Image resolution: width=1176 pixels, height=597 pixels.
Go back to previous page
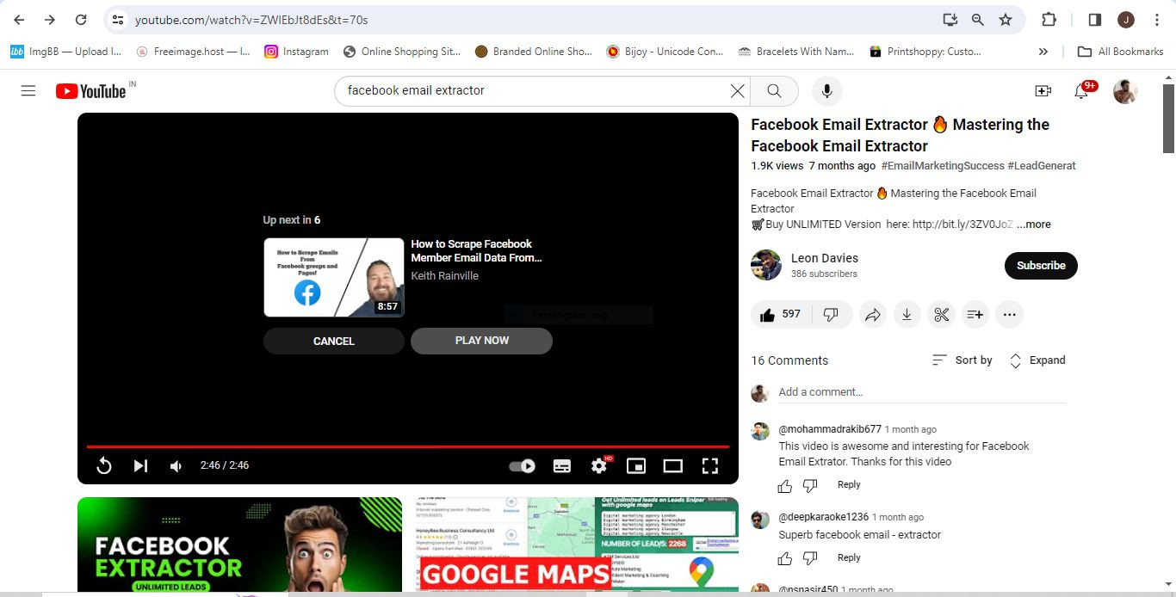tap(19, 20)
